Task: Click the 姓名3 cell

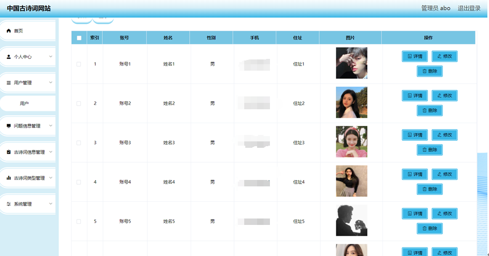Action: (169, 143)
